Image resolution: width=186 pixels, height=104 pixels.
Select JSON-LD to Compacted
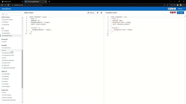click(x=6, y=74)
